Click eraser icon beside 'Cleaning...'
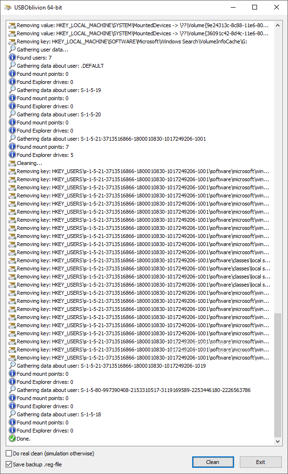The height and width of the screenshot is (474, 288). coord(12,163)
